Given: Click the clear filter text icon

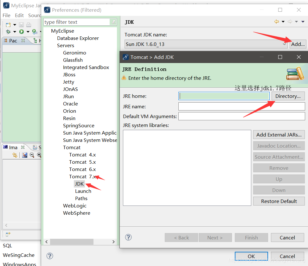Looking at the screenshot, I should (113, 22).
